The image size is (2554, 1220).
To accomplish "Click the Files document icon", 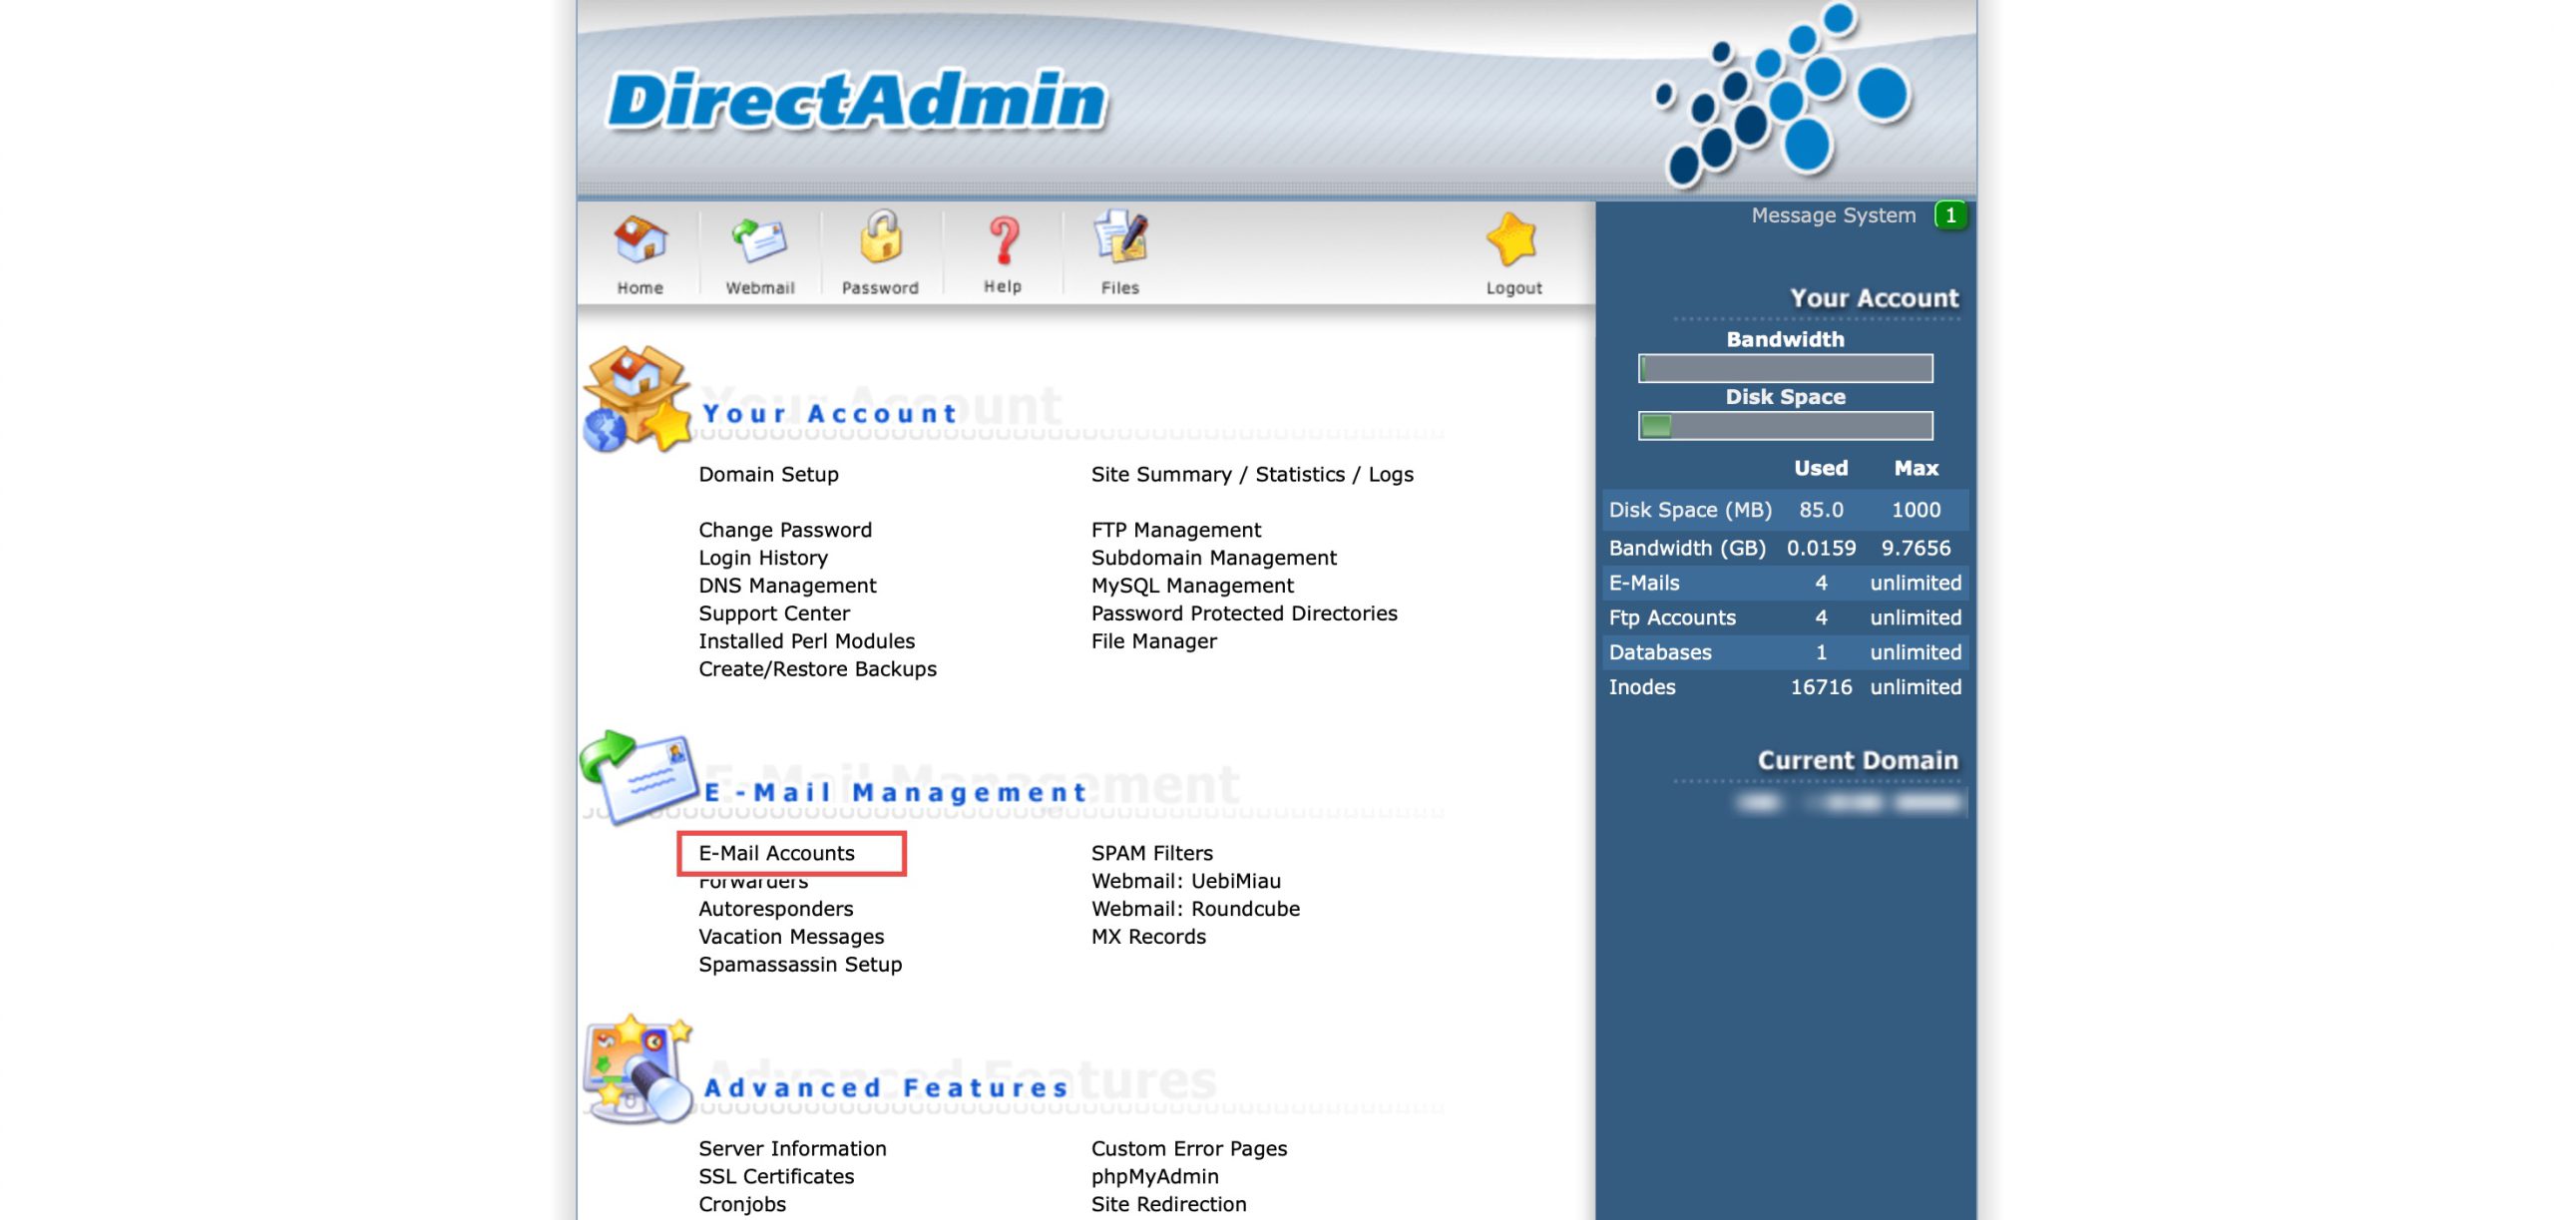I will pyautogui.click(x=1120, y=239).
